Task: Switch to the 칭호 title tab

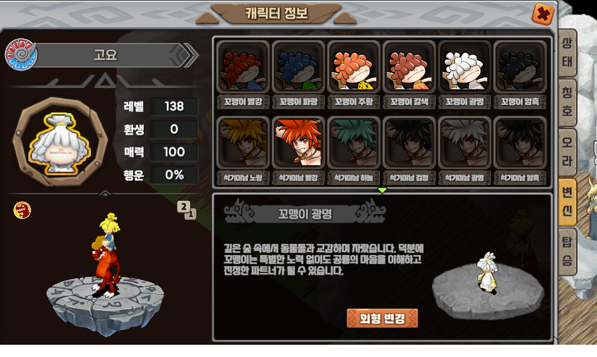Action: [567, 103]
